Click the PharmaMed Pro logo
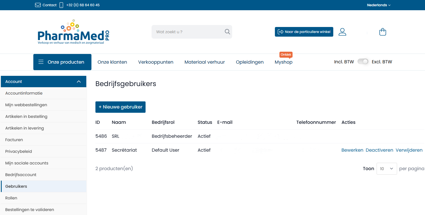Viewport: 425px width, 215px height. coord(73,32)
